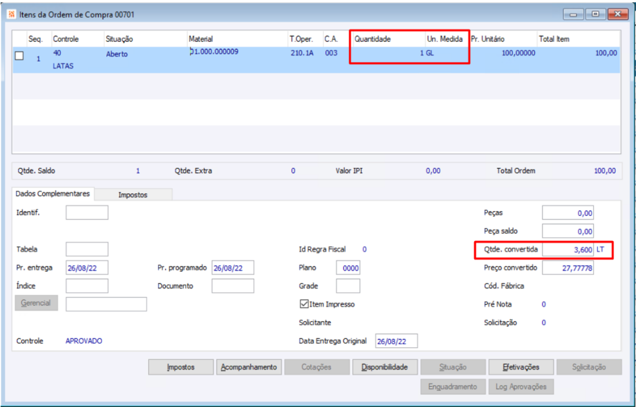Minimize the Itens da Ordem de Compra window
Screen dimensions: 636x407
coord(573,14)
